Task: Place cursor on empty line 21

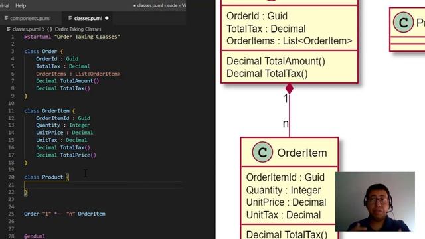Action: click(103, 185)
